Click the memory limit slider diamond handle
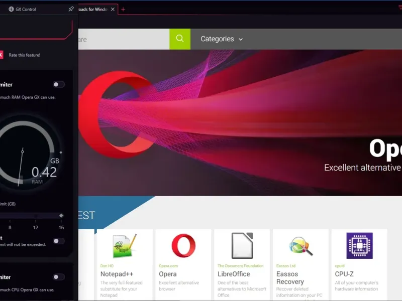This screenshot has width=402, height=301. 61,216
